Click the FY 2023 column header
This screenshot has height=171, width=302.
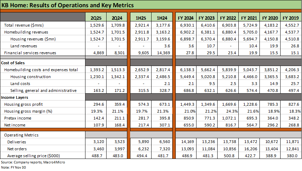pyautogui.click(x=207, y=18)
